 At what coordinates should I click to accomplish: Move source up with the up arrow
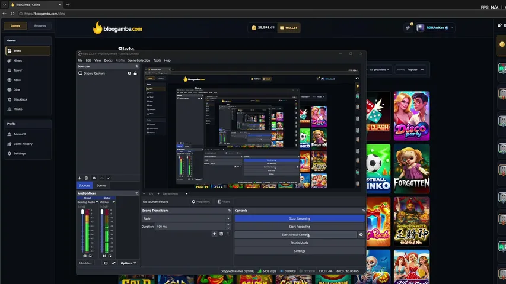[x=102, y=178]
